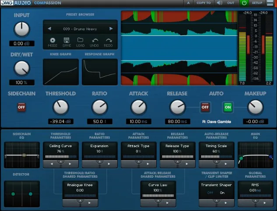Go to previous preset arrow

tap(49, 28)
